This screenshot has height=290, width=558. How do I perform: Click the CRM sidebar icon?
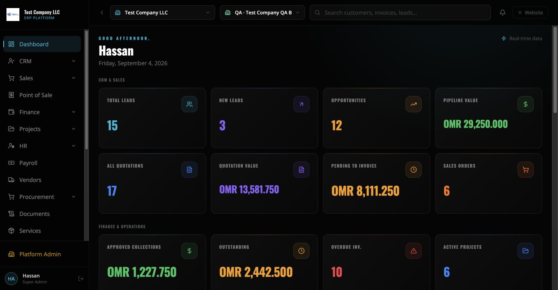pos(11,61)
